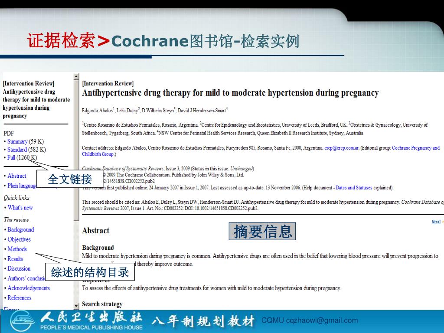Click the [Intervention Review] label in main pane

click(x=108, y=84)
